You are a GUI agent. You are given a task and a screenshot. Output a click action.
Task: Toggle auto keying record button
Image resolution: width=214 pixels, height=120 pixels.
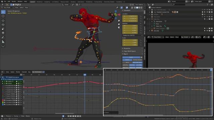tap(63, 116)
